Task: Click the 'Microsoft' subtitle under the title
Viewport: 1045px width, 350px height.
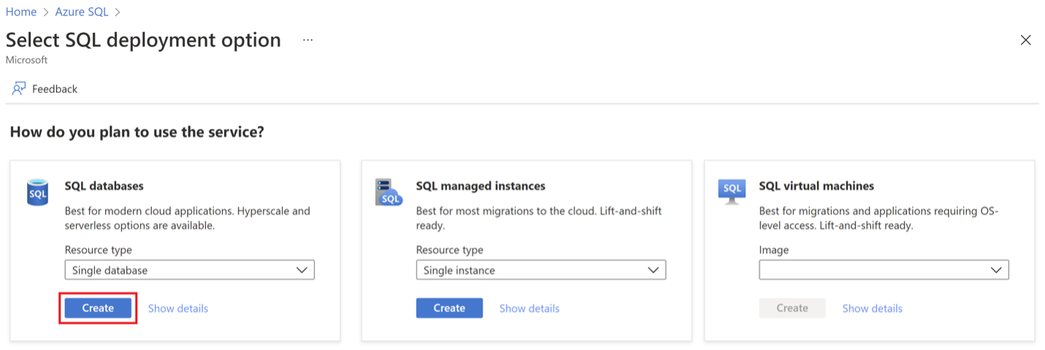Action: [x=26, y=60]
